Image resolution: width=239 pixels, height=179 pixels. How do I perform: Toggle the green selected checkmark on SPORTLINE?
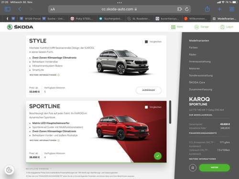(x=158, y=156)
